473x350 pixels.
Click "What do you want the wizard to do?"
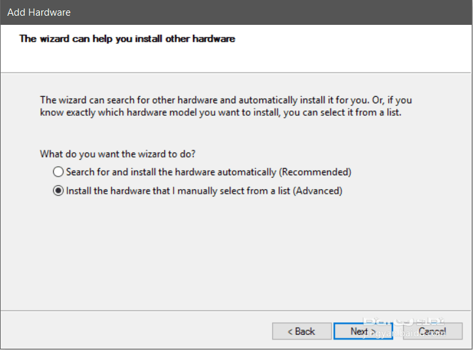click(x=118, y=154)
